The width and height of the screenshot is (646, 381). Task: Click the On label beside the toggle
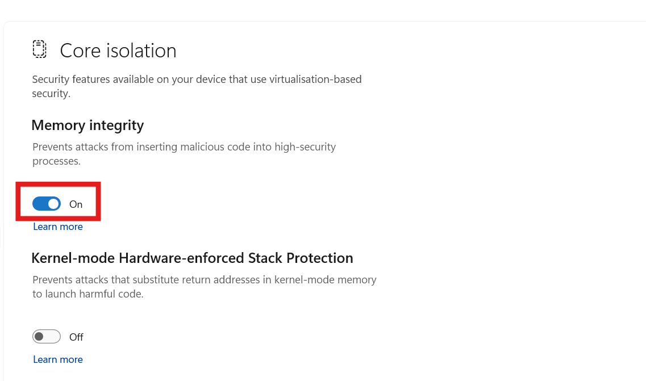click(x=76, y=204)
